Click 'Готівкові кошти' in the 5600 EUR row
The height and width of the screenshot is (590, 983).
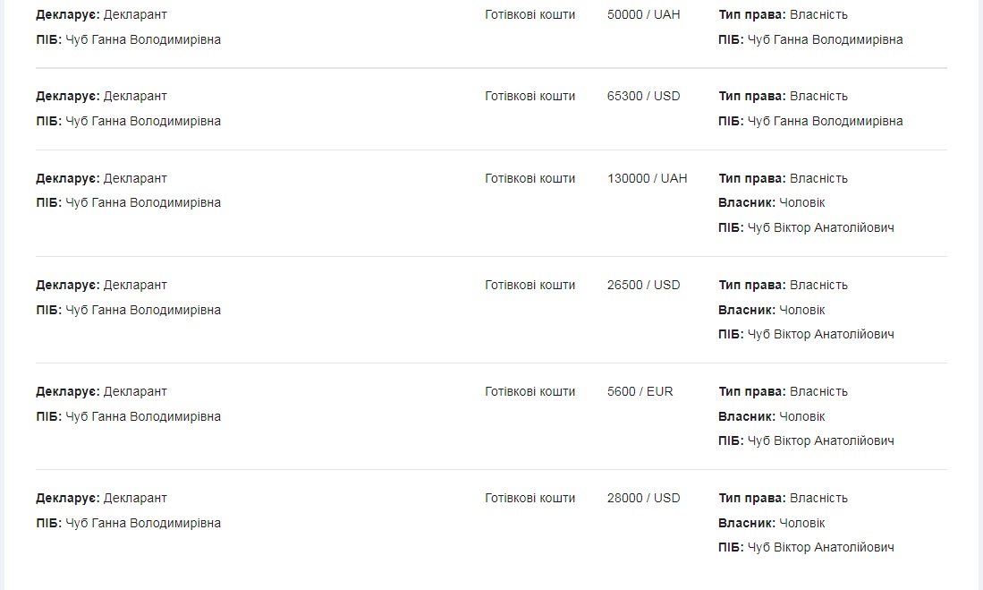click(x=530, y=392)
